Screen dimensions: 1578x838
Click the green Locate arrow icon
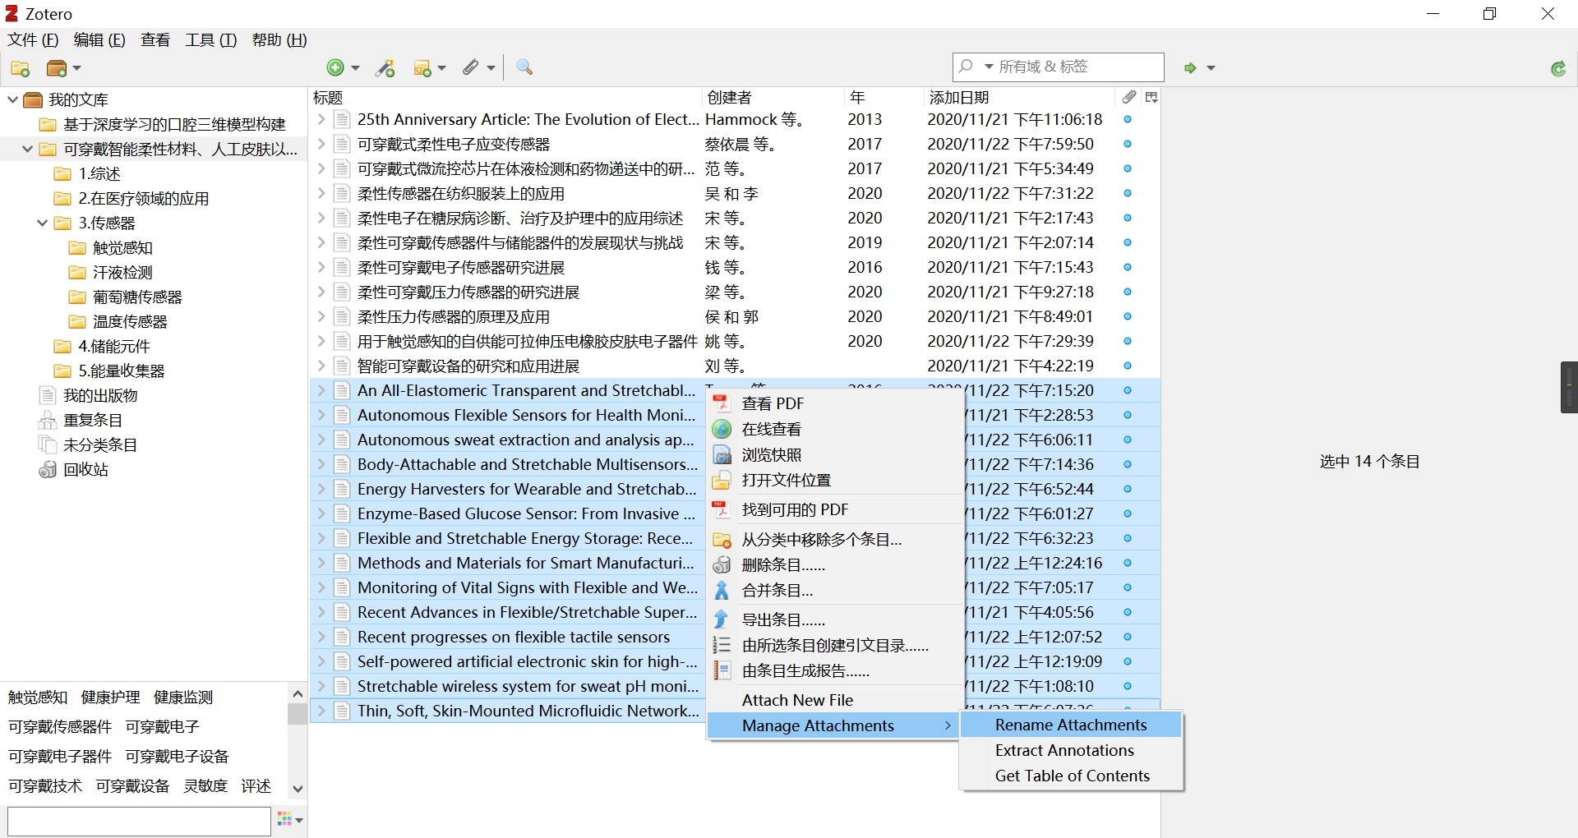1189,68
